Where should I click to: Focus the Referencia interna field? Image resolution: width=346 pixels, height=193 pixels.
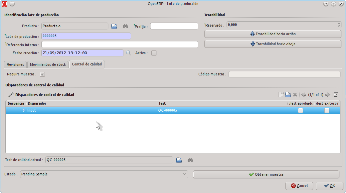(119, 44)
